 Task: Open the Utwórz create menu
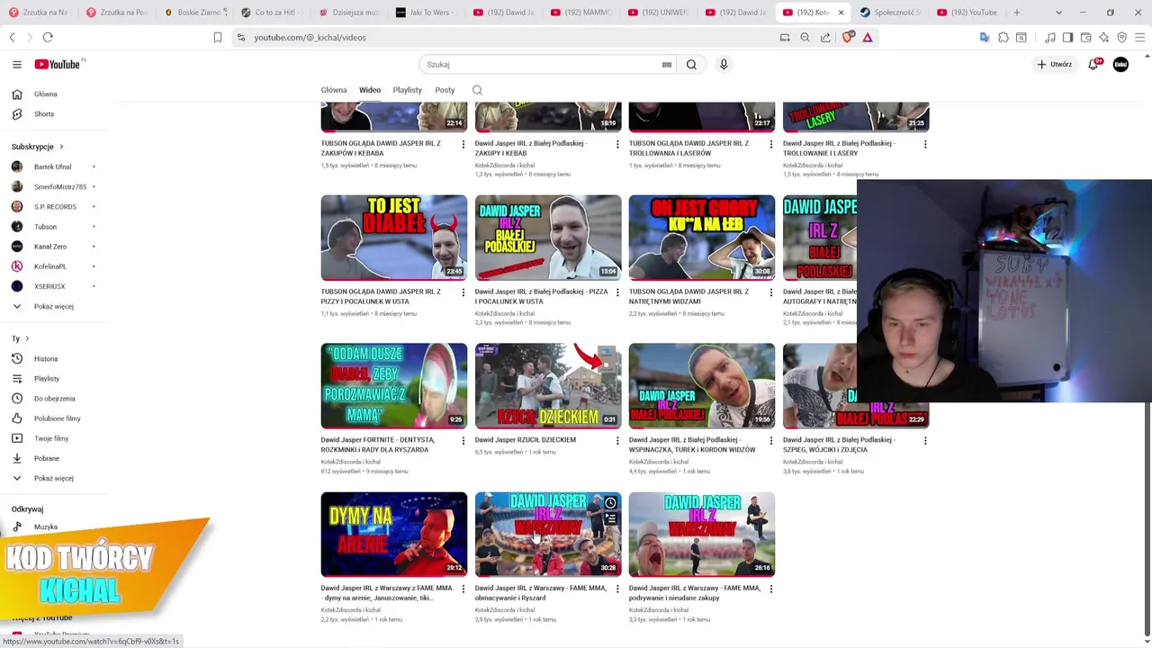1055,64
